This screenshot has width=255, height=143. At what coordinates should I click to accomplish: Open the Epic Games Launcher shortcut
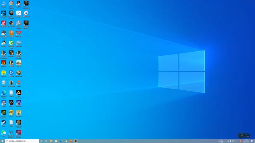click(x=11, y=15)
